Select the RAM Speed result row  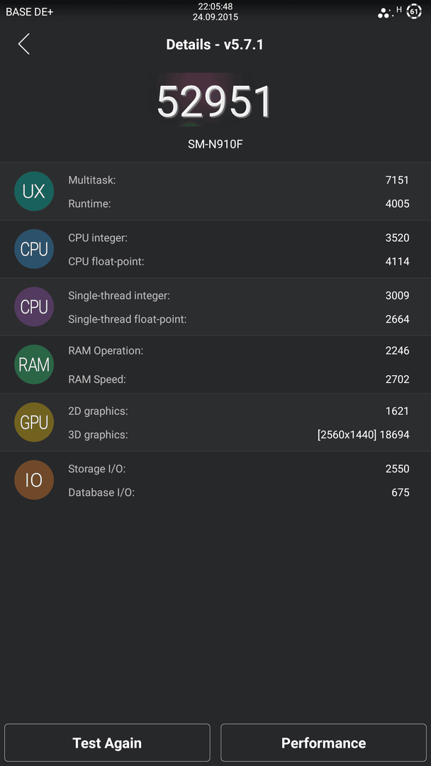coord(239,379)
